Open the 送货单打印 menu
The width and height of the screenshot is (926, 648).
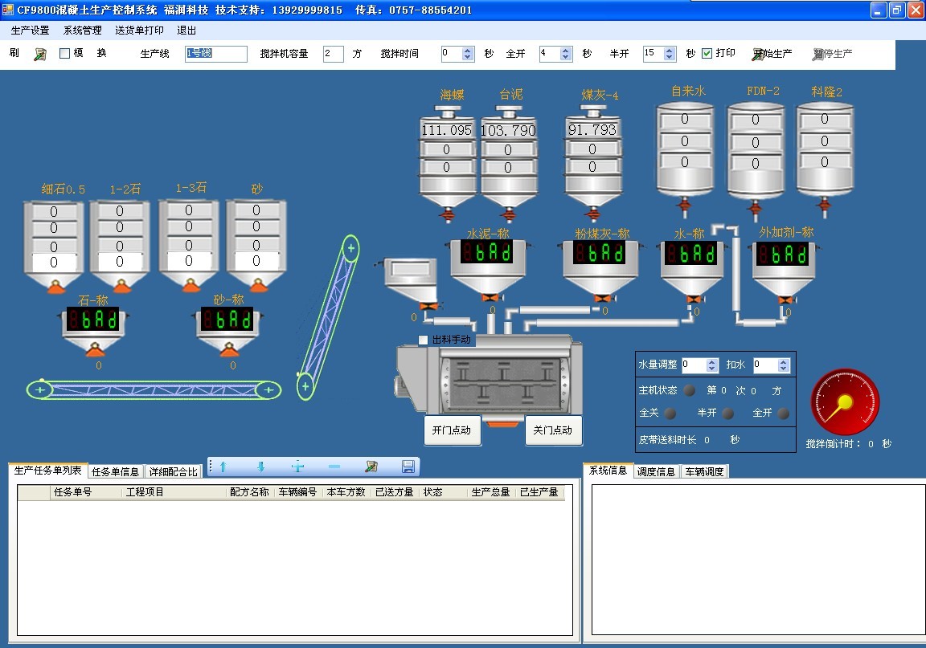pos(139,30)
